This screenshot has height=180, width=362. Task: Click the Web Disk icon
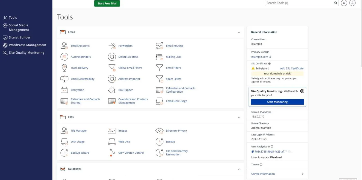pyautogui.click(x=112, y=142)
